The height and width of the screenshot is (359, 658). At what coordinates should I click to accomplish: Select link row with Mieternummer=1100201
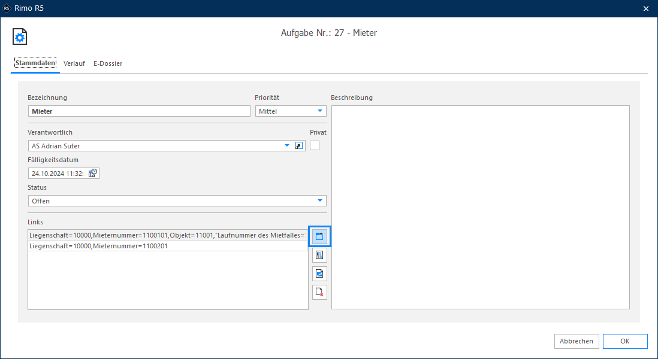tap(168, 246)
